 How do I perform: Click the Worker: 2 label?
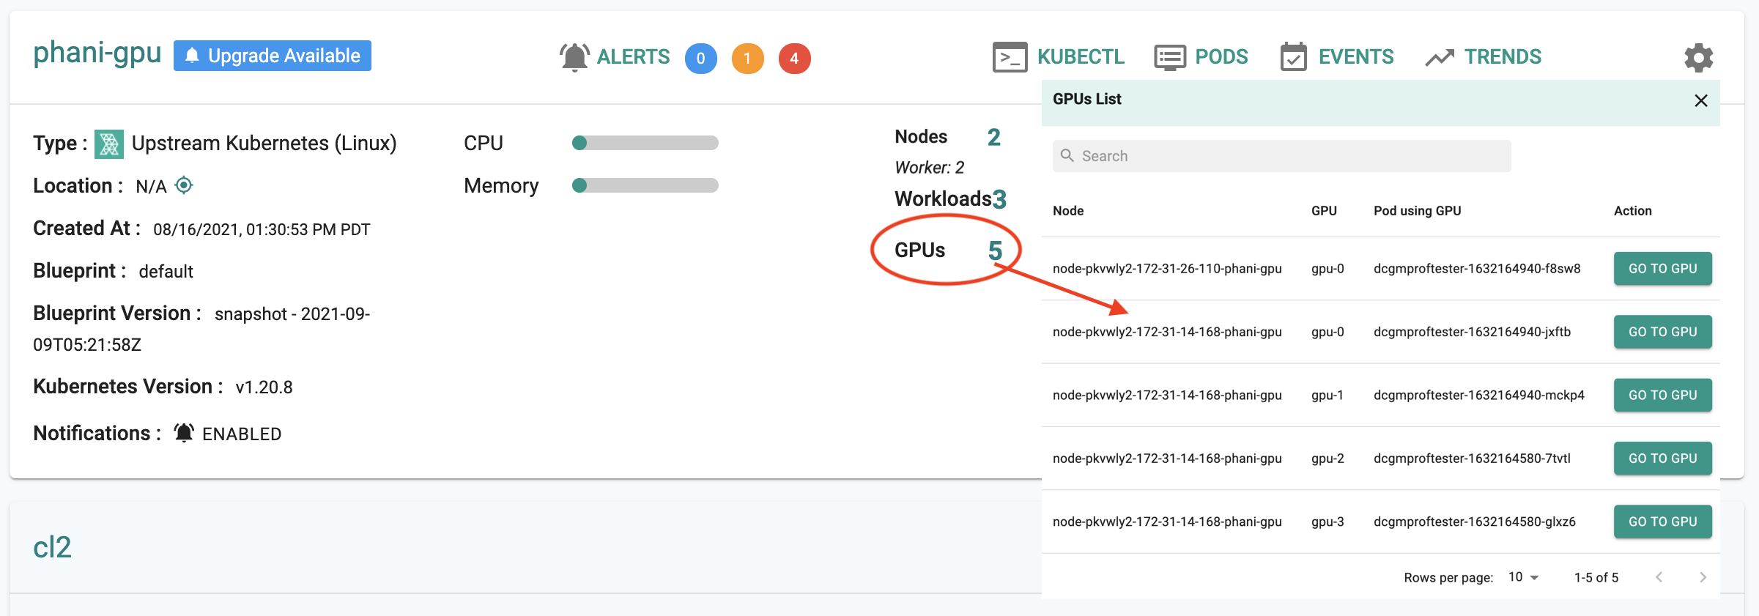coord(929,168)
